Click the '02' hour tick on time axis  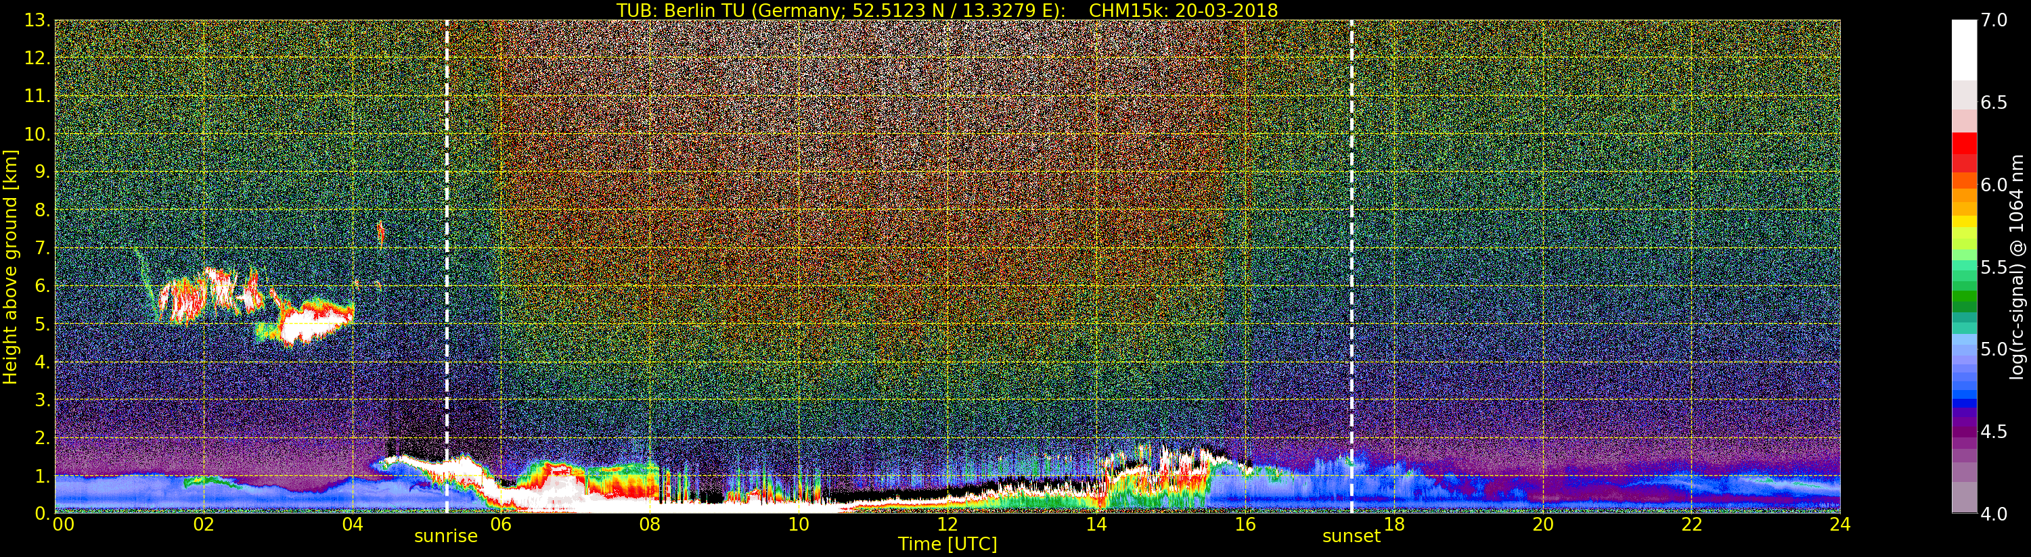tap(204, 525)
